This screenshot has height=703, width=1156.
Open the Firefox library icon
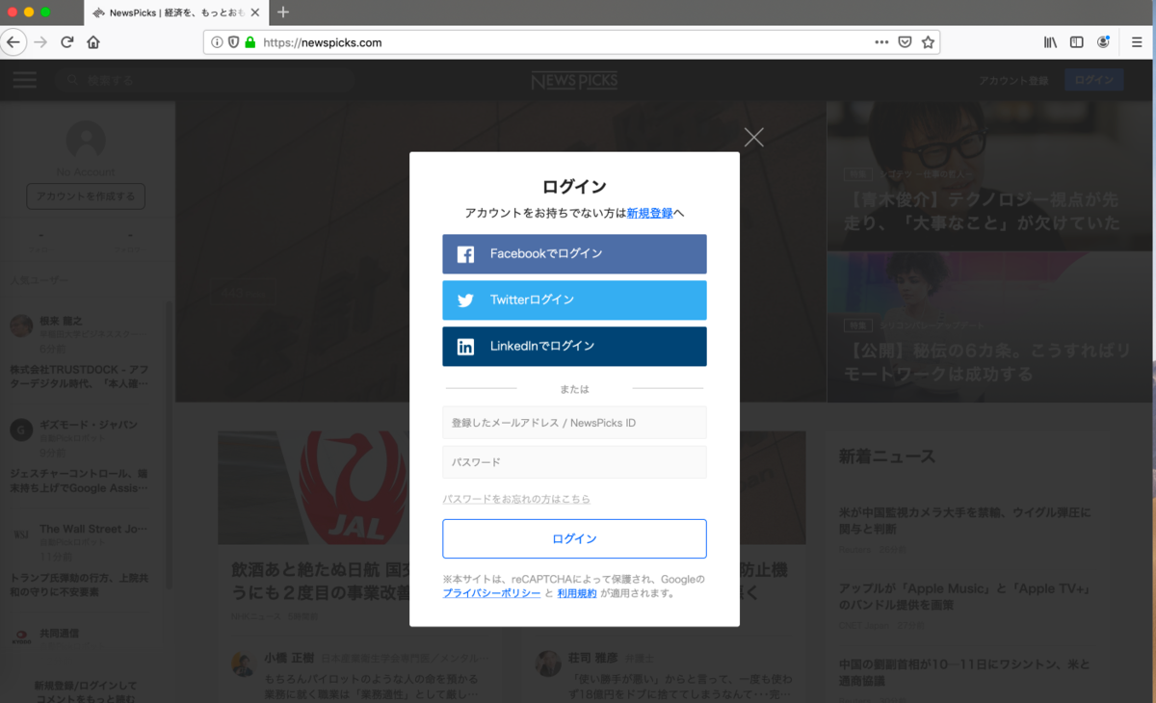tap(1051, 42)
